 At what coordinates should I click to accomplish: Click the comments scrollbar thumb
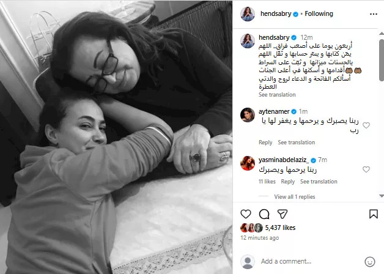382,60
